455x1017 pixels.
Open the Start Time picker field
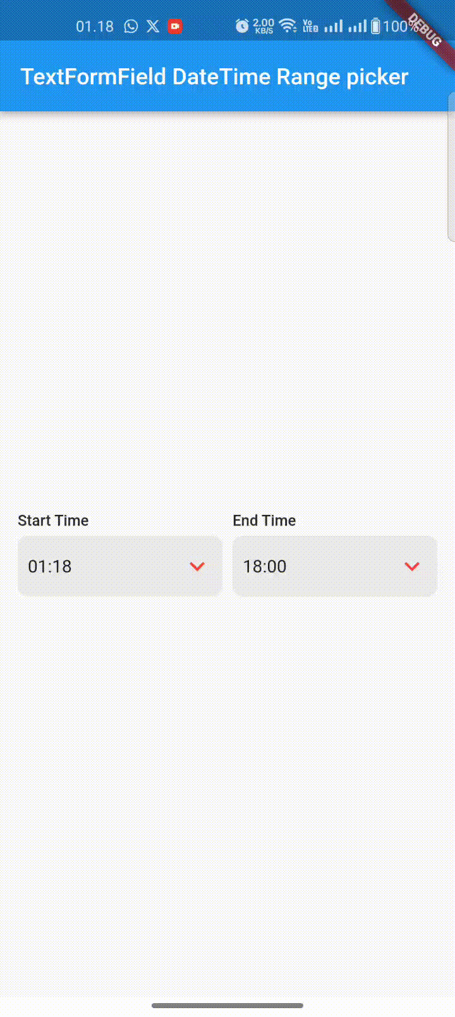(120, 566)
